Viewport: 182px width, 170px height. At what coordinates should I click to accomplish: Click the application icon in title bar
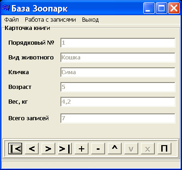tap(6, 8)
